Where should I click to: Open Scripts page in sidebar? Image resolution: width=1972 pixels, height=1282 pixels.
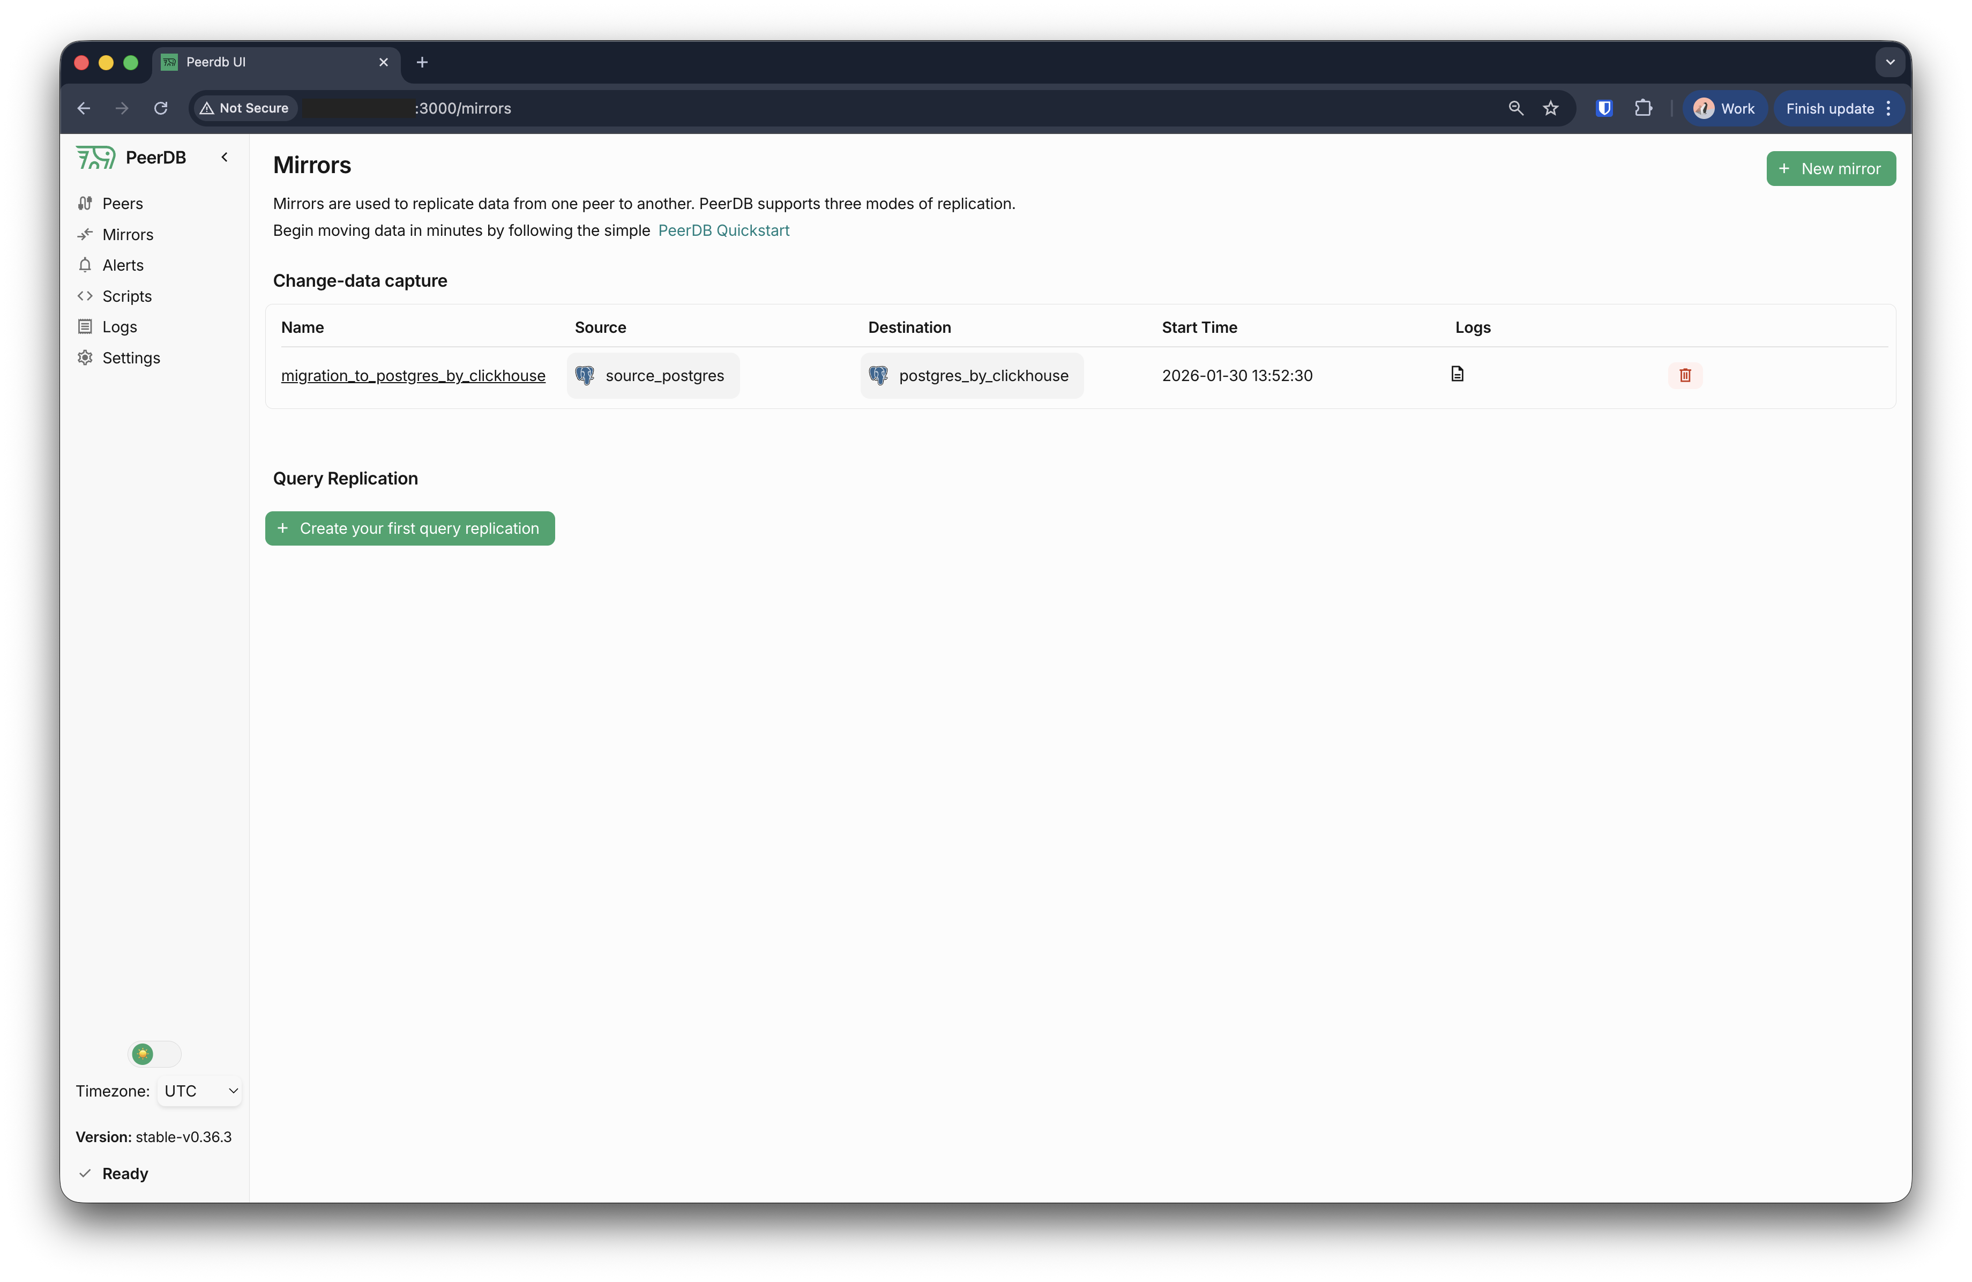click(x=127, y=297)
